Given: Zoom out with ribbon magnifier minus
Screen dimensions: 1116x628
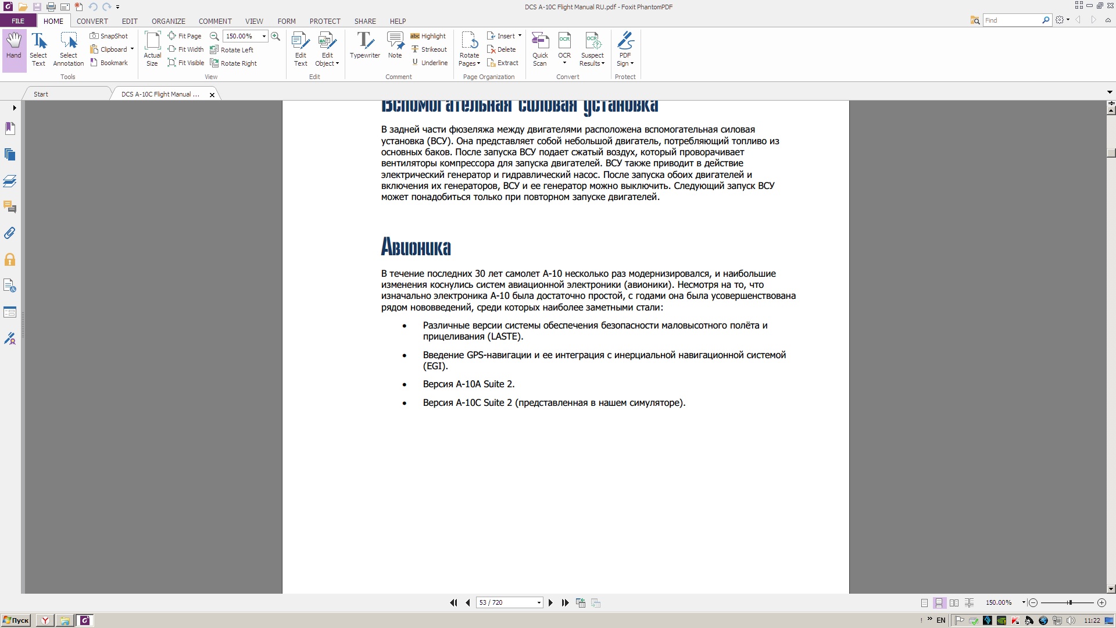Looking at the screenshot, I should (214, 36).
